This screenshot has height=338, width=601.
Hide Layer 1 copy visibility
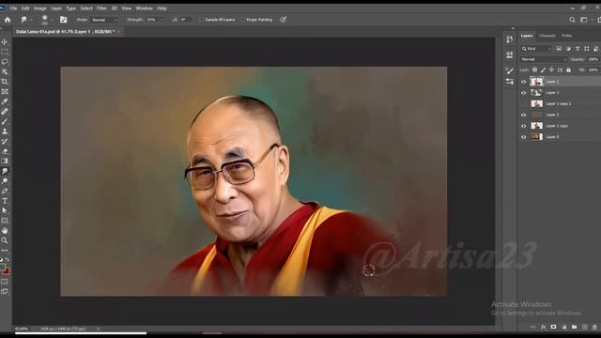pyautogui.click(x=524, y=126)
